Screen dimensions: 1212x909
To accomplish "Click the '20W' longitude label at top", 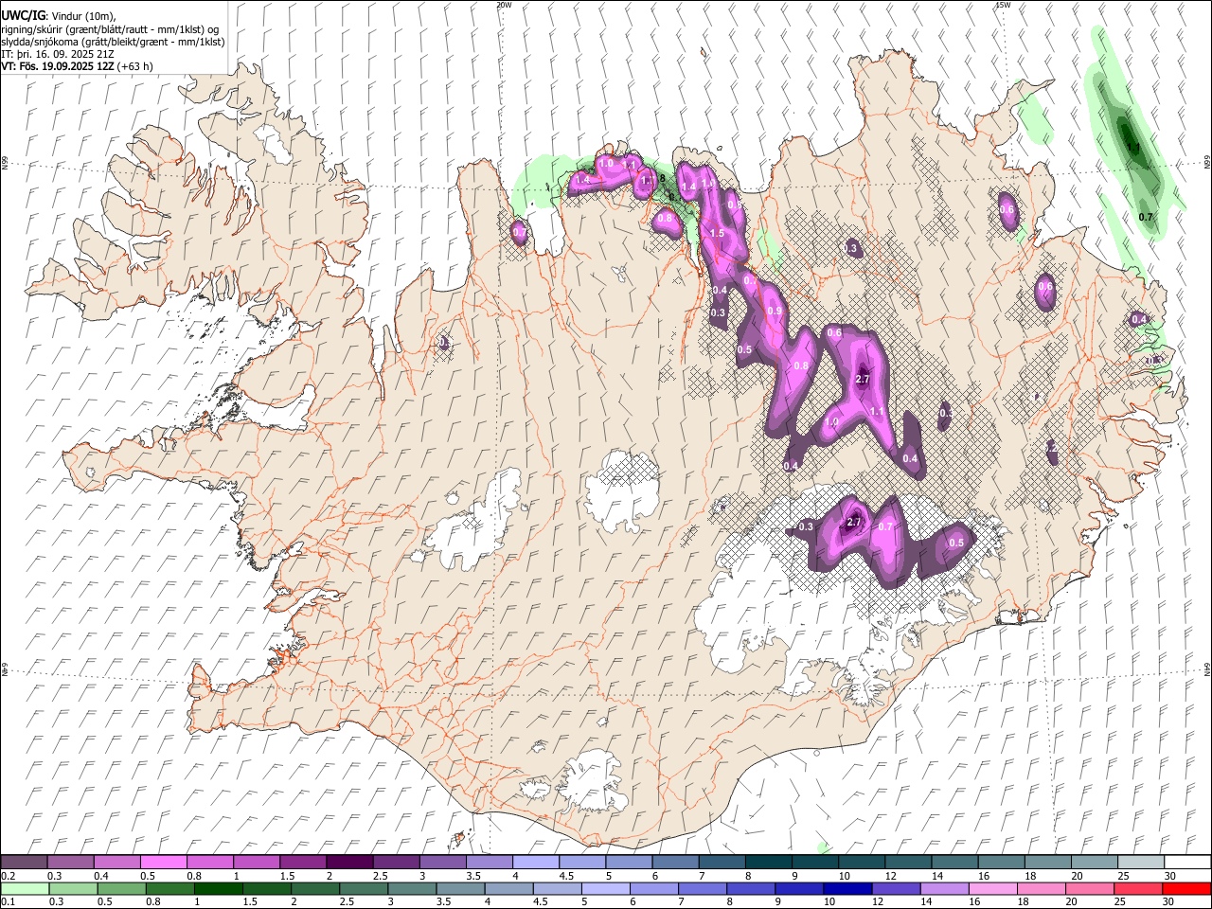I will point(504,5).
